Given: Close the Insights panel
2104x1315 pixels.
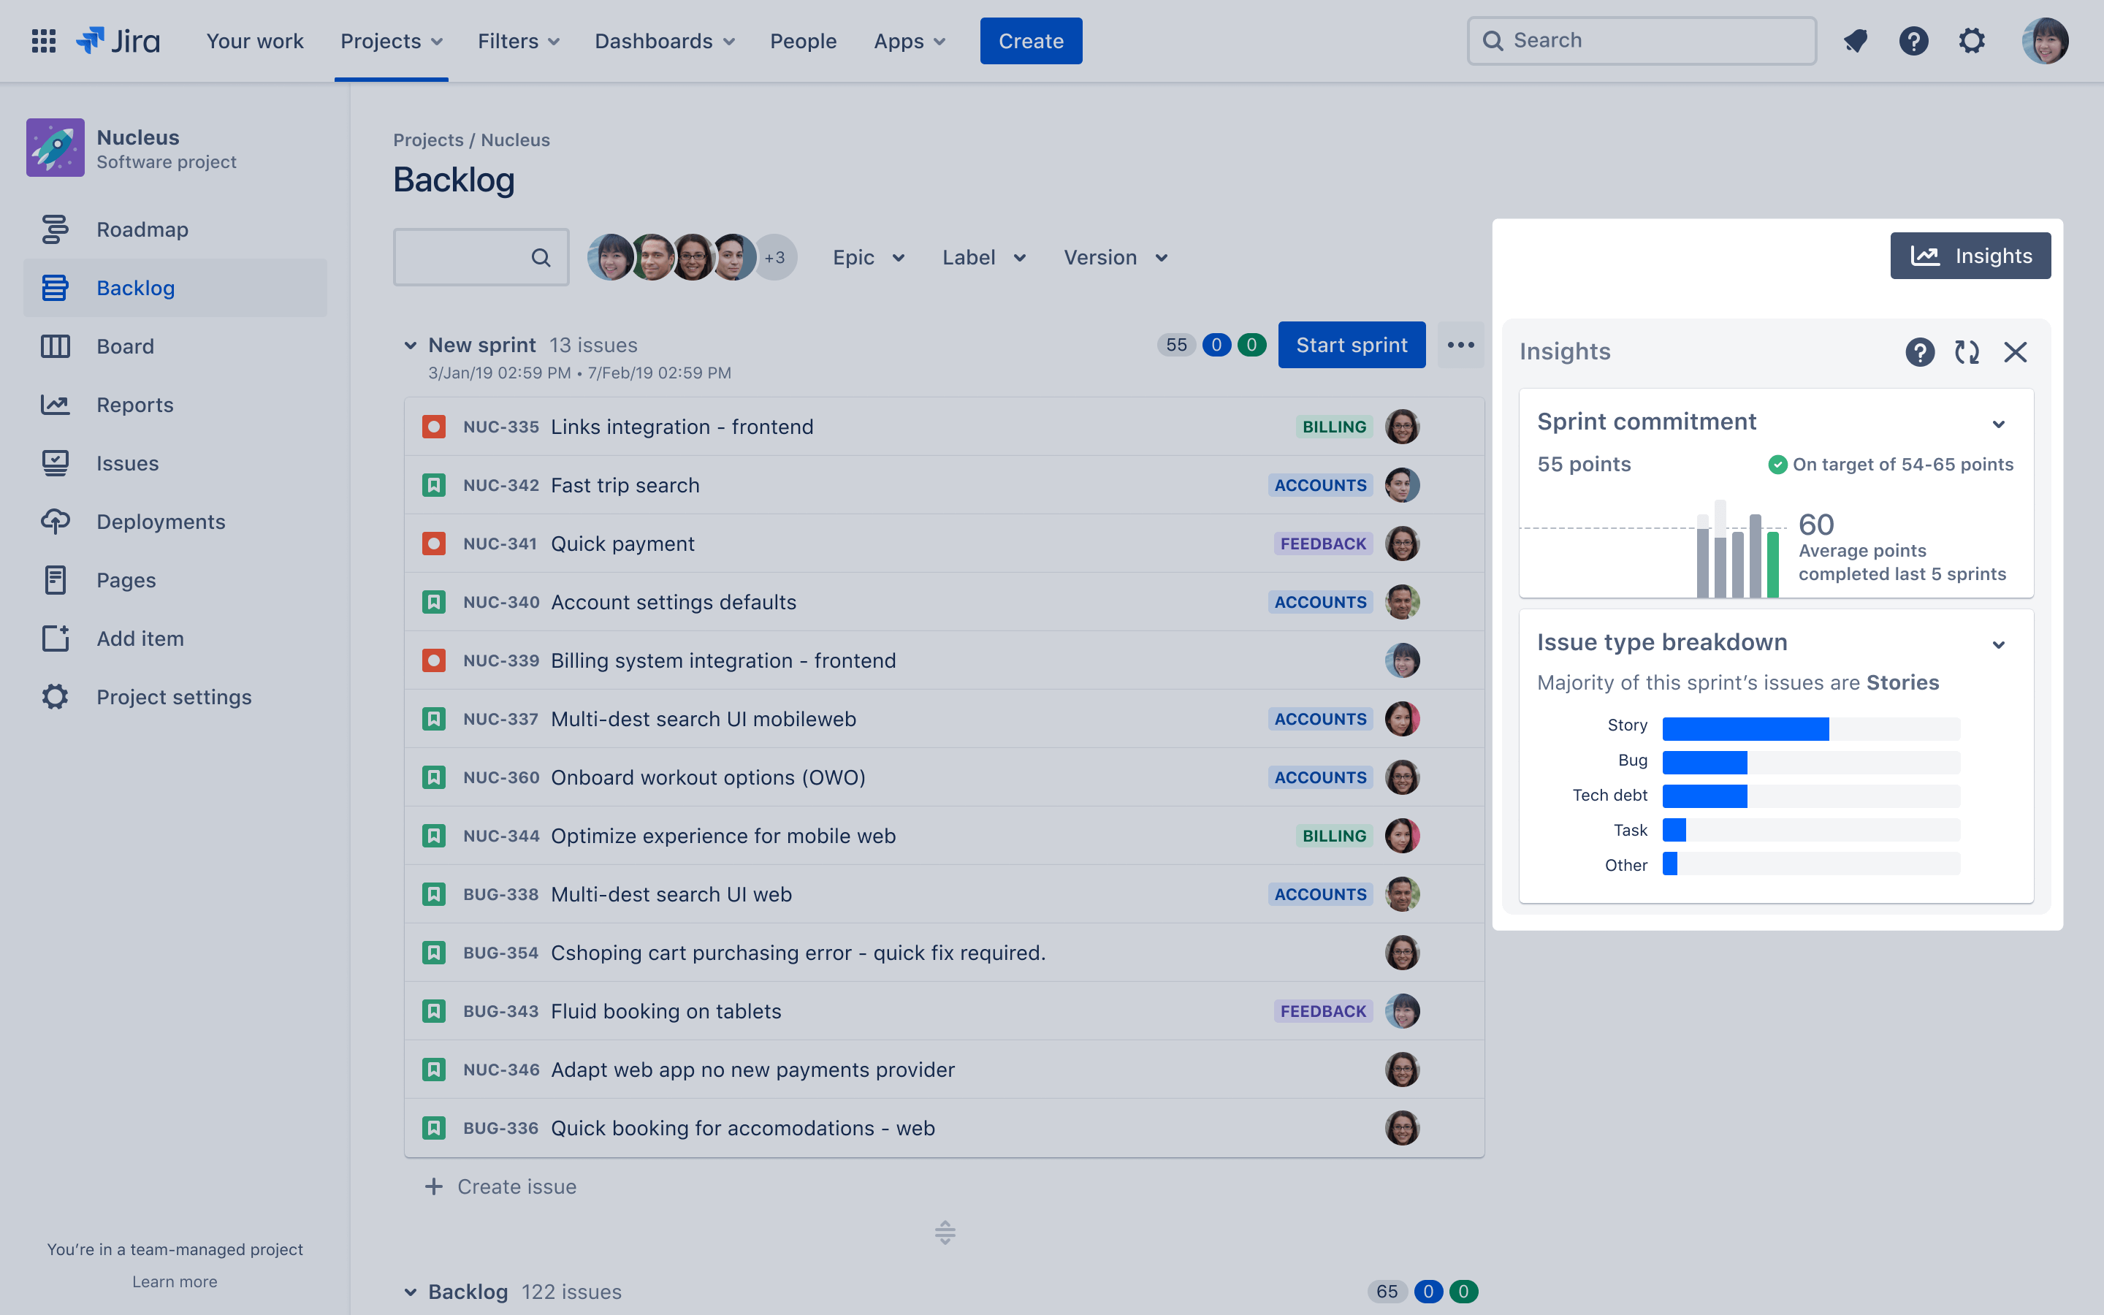Looking at the screenshot, I should coord(2015,351).
